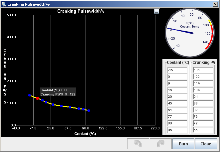Viewport: 220px width, 152px height.
Task: Click the undo arrow button
Action: tap(138, 144)
